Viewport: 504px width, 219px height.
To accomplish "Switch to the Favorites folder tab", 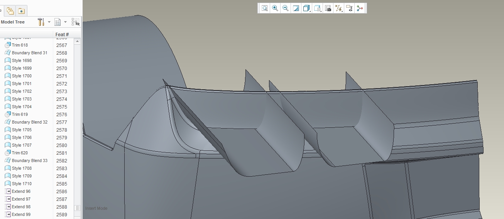I will tap(21, 11).
